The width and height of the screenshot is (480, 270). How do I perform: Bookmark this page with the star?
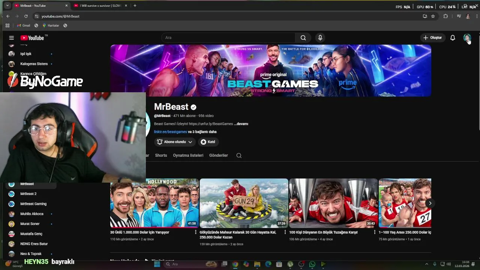pos(433,16)
